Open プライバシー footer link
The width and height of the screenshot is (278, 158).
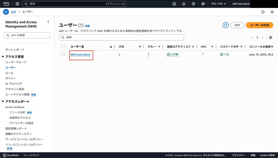coord(239,155)
